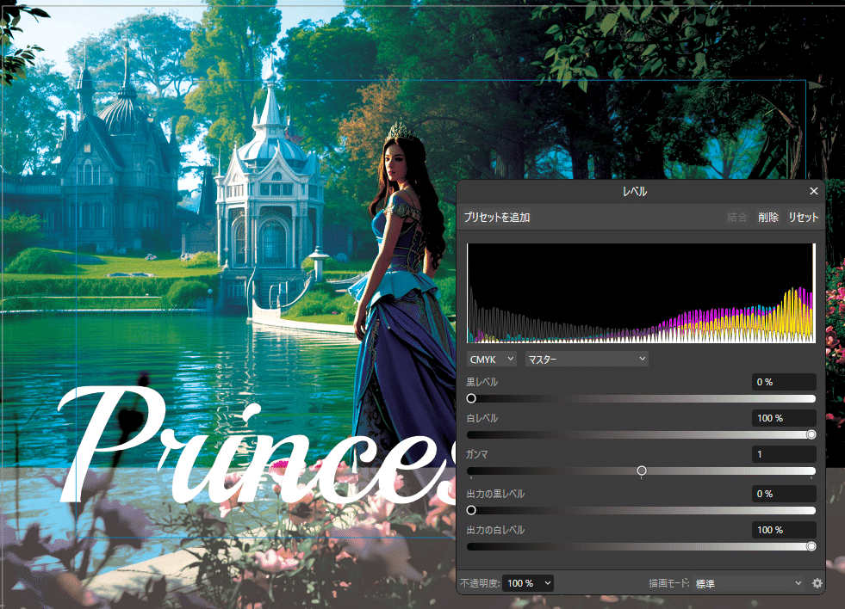
Task: Open the 不透明度 100 % dropdown
Action: pos(527,583)
